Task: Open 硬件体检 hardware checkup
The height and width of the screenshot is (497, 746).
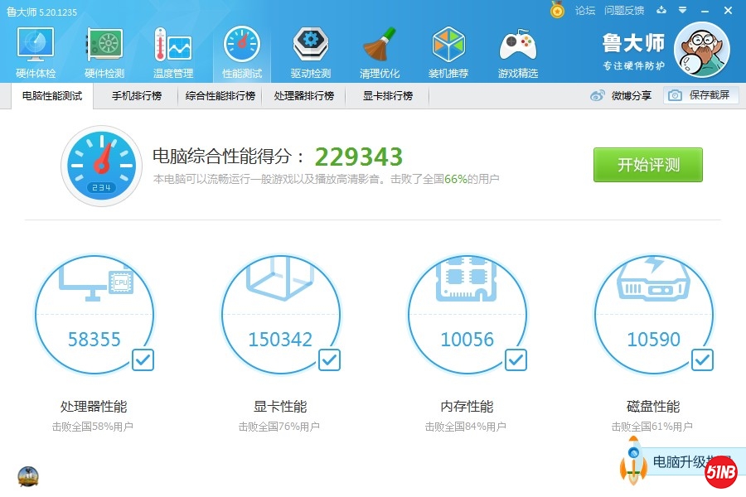Action: (x=35, y=52)
